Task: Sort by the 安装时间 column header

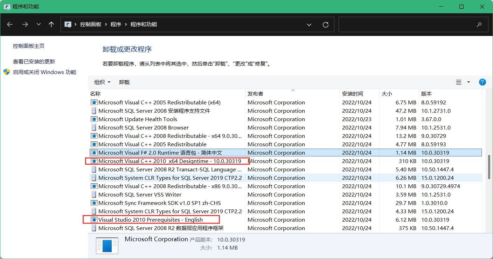Action: pos(360,94)
